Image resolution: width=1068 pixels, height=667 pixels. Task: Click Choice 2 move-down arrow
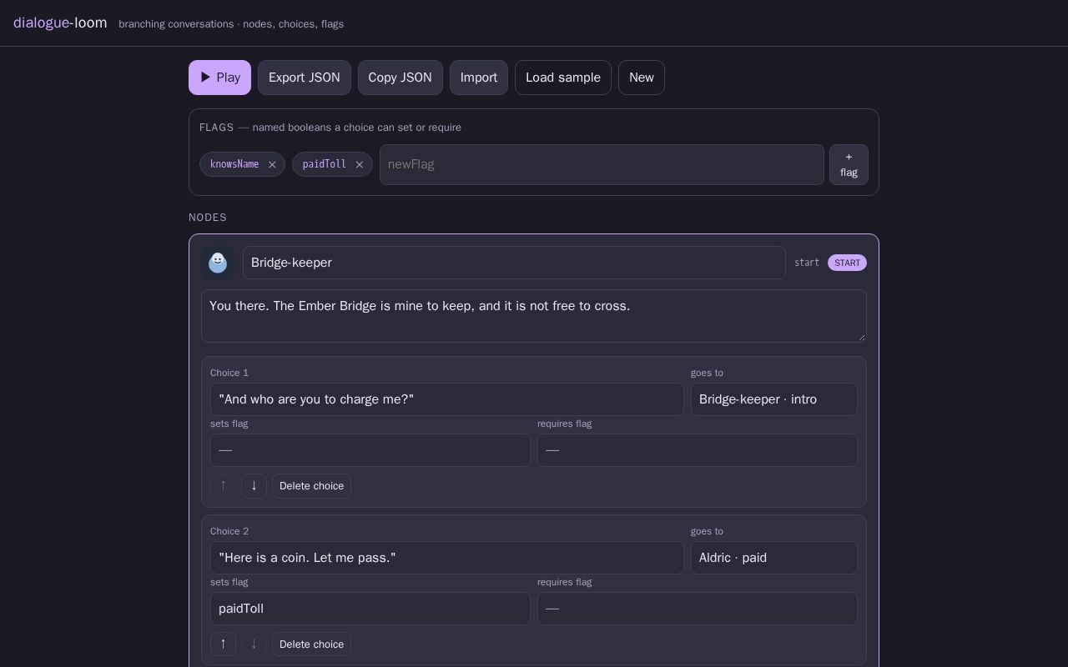pos(254,644)
